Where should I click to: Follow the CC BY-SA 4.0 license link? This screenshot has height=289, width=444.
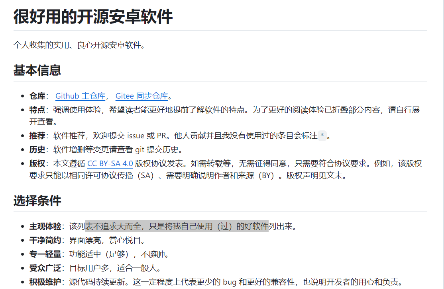[x=110, y=163]
